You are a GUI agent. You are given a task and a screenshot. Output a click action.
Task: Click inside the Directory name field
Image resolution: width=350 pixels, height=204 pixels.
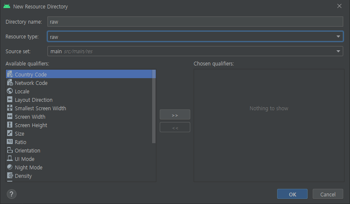pyautogui.click(x=195, y=22)
